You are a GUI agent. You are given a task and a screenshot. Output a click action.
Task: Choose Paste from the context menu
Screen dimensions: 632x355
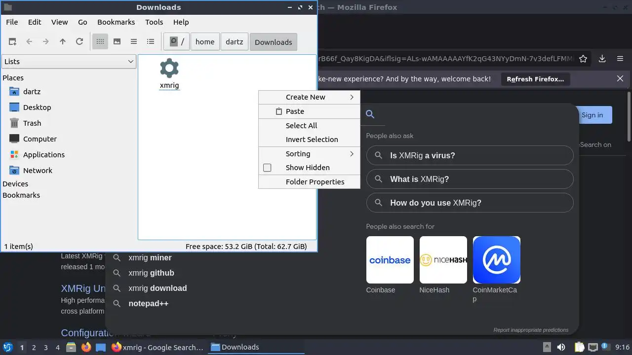[x=309, y=111]
